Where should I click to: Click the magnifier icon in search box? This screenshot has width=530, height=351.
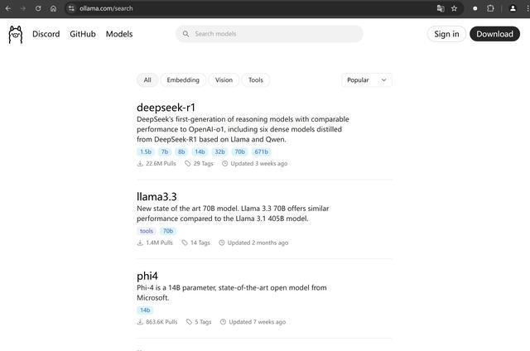[185, 34]
